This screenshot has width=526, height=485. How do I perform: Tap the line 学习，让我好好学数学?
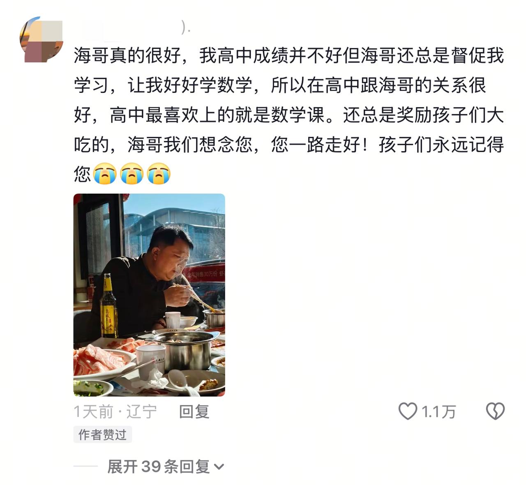[280, 85]
